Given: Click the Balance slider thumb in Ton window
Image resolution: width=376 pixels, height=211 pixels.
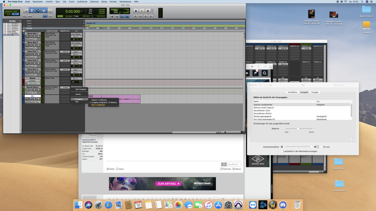Looking at the screenshot, I should [x=298, y=128].
